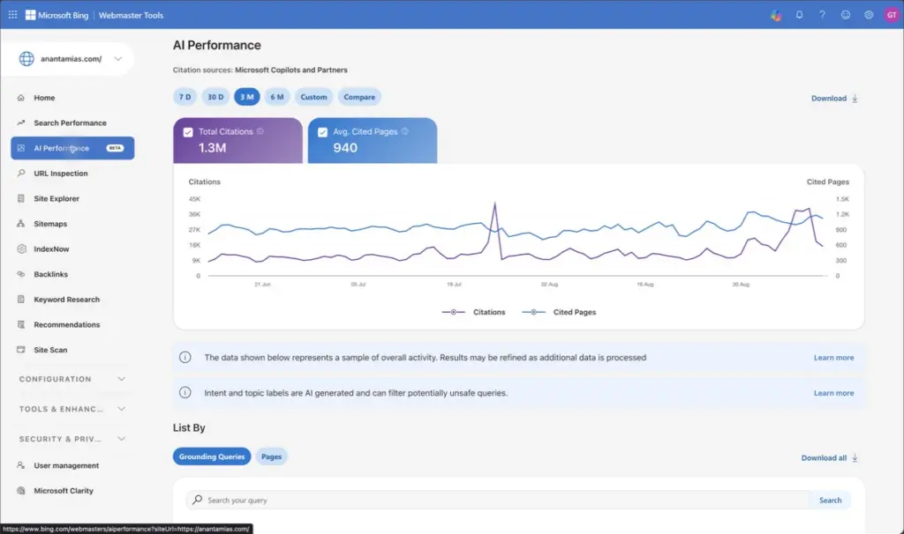This screenshot has height=534, width=904.
Task: Click the Search button beside query field
Action: [x=830, y=500]
